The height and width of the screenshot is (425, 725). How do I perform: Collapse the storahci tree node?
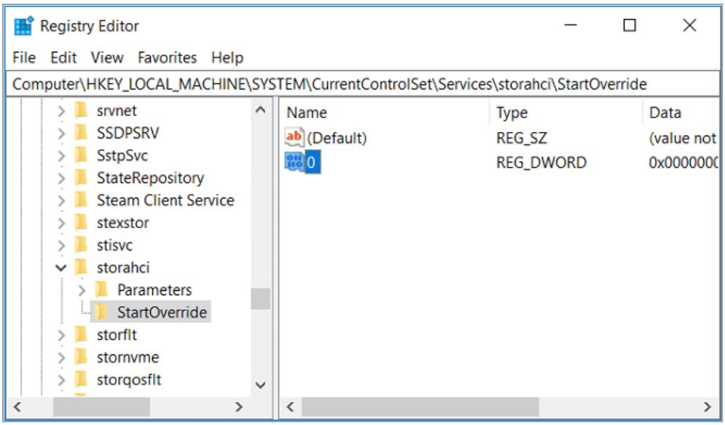61,268
